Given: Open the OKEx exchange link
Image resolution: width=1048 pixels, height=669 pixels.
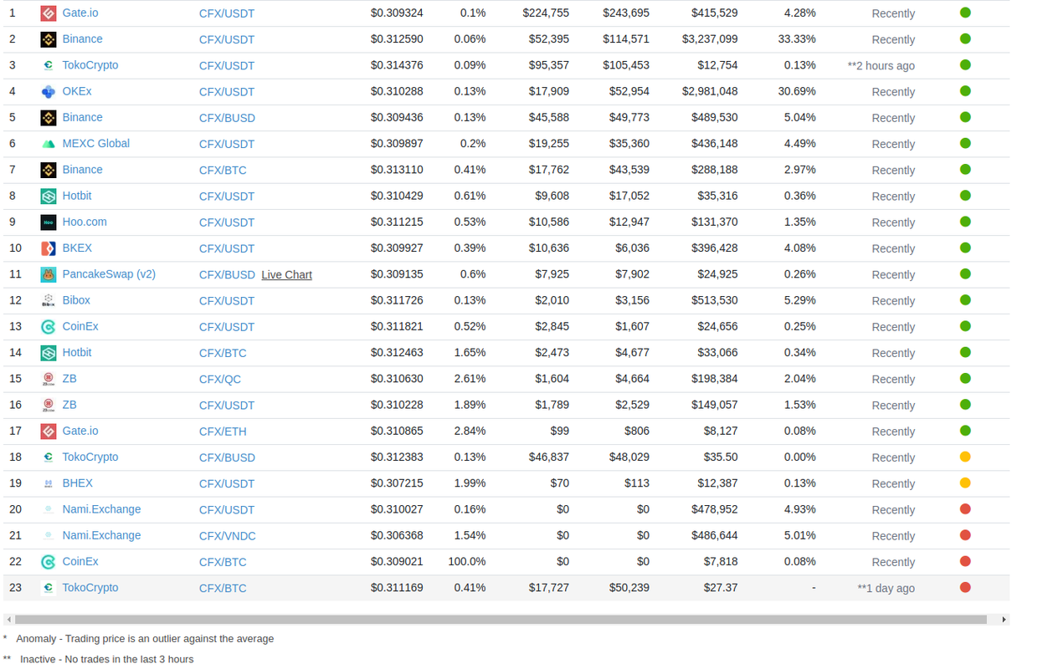Looking at the screenshot, I should point(77,91).
